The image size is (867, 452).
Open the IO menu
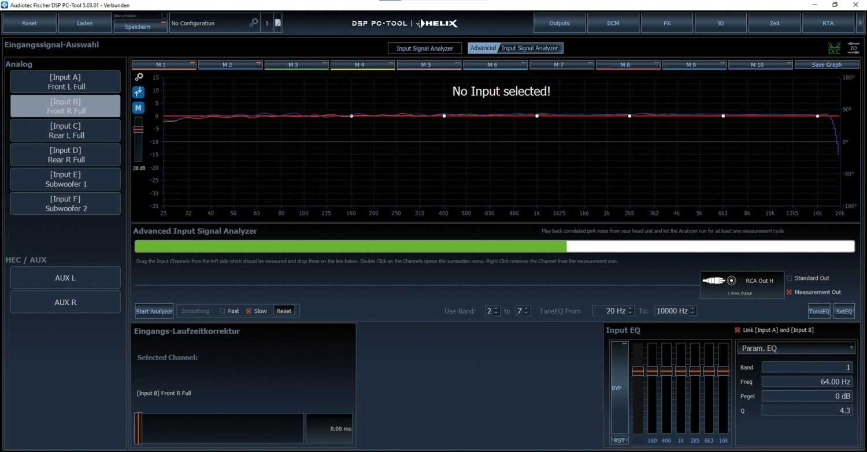click(x=721, y=23)
